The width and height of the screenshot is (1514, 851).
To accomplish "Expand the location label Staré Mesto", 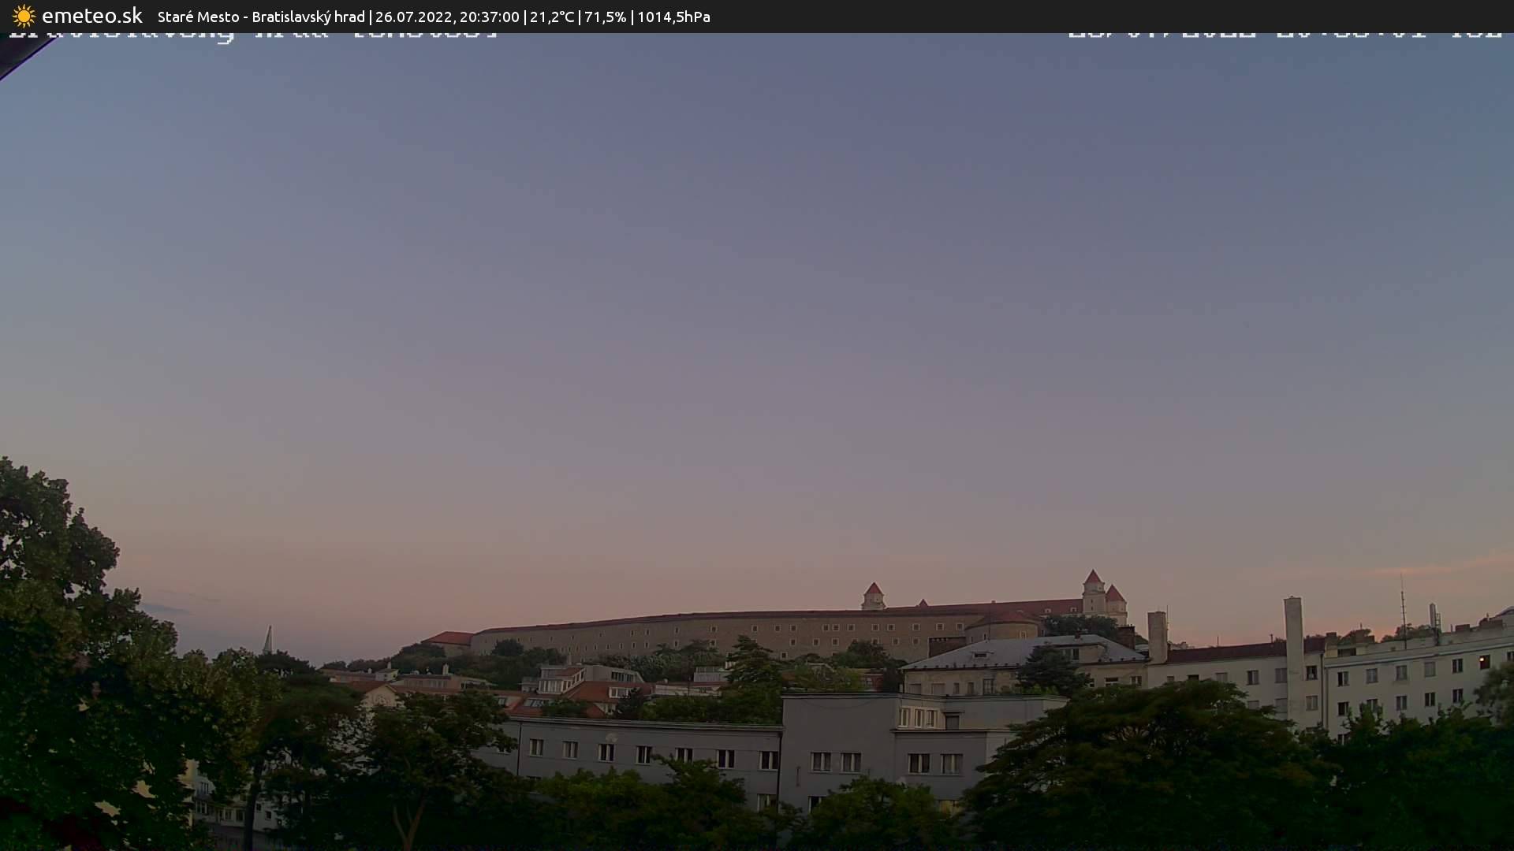I will pyautogui.click(x=199, y=16).
